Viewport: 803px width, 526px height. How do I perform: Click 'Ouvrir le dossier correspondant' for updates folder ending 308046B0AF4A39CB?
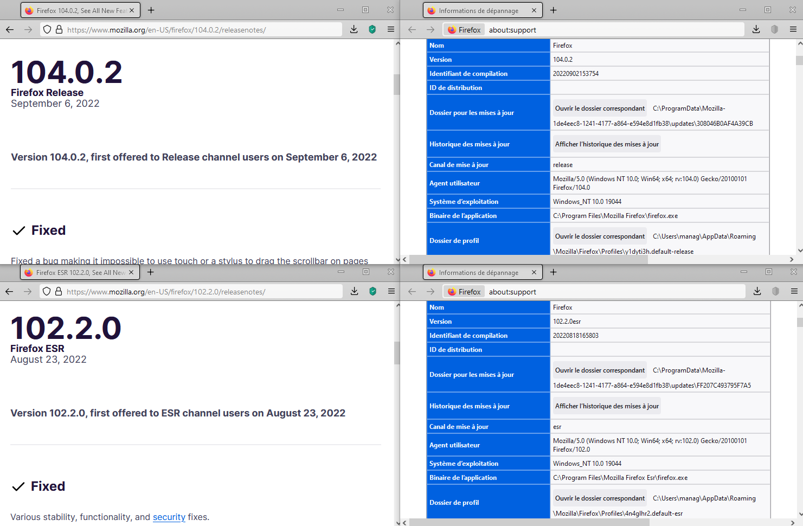tap(600, 108)
